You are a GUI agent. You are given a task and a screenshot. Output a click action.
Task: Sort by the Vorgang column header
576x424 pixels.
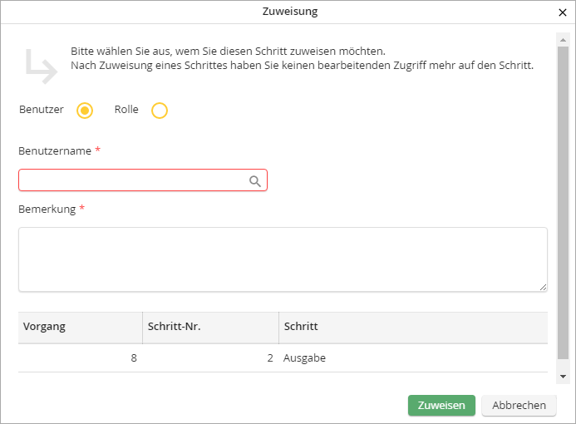(80, 327)
